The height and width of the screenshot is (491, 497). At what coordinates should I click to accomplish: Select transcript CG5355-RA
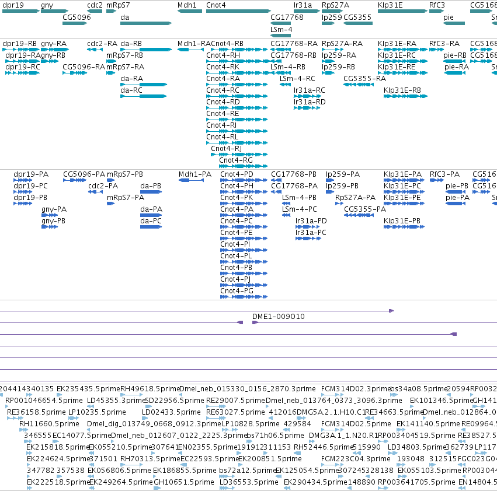(x=359, y=85)
